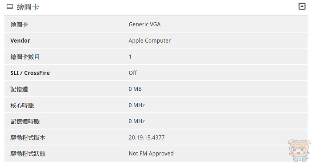312x162 pixels.
Task: Collapse the 繪圖卡 section with arrow button
Action: point(302,6)
